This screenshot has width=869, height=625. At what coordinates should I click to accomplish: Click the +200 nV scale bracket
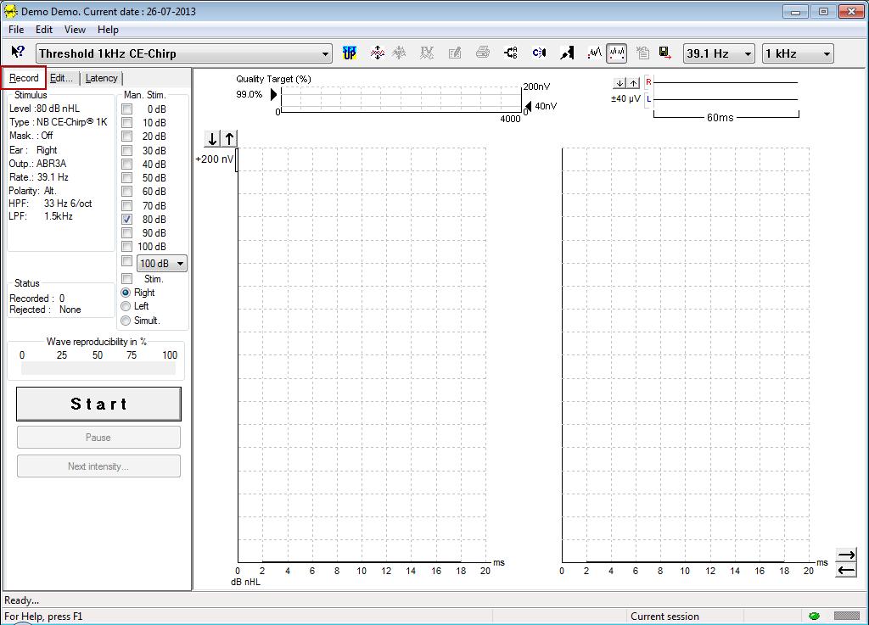click(x=237, y=159)
